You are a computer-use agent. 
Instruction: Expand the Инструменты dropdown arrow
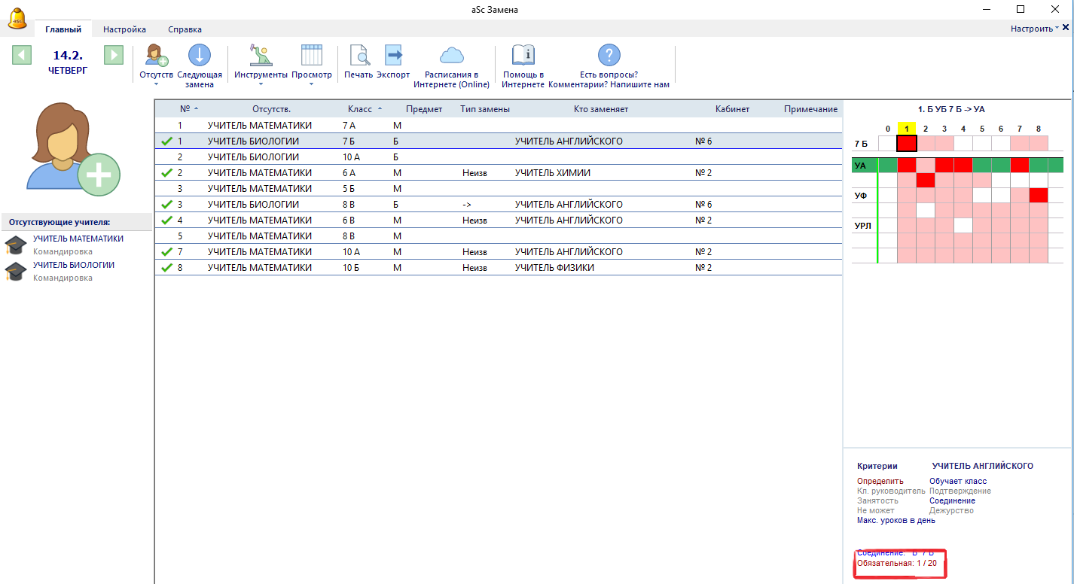(261, 84)
